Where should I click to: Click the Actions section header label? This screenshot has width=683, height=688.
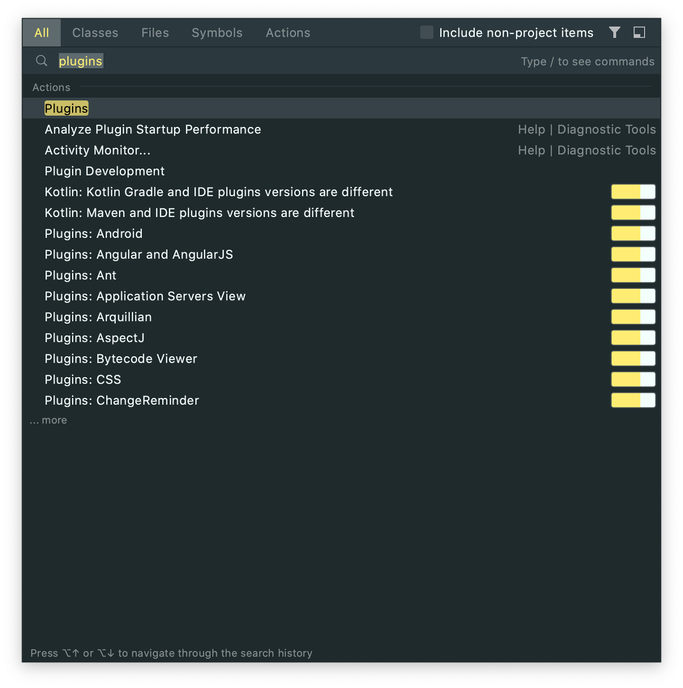coord(51,87)
